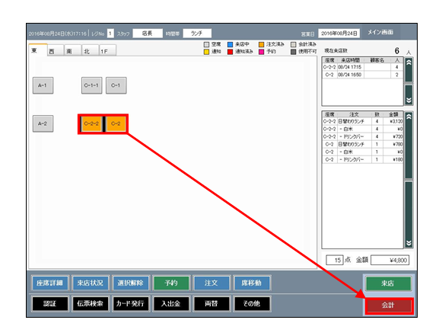442x336 pixels.
Task: Click the yellow 通知 legend swatch
Action: coord(207,52)
